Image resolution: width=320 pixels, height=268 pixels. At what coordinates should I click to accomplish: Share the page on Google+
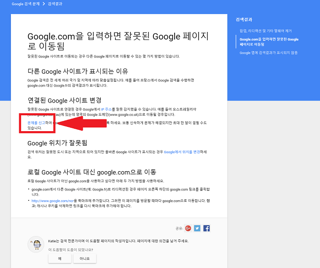[188, 228]
